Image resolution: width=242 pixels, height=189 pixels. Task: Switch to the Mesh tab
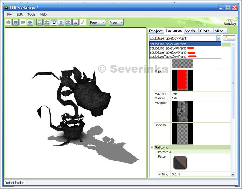(190, 31)
